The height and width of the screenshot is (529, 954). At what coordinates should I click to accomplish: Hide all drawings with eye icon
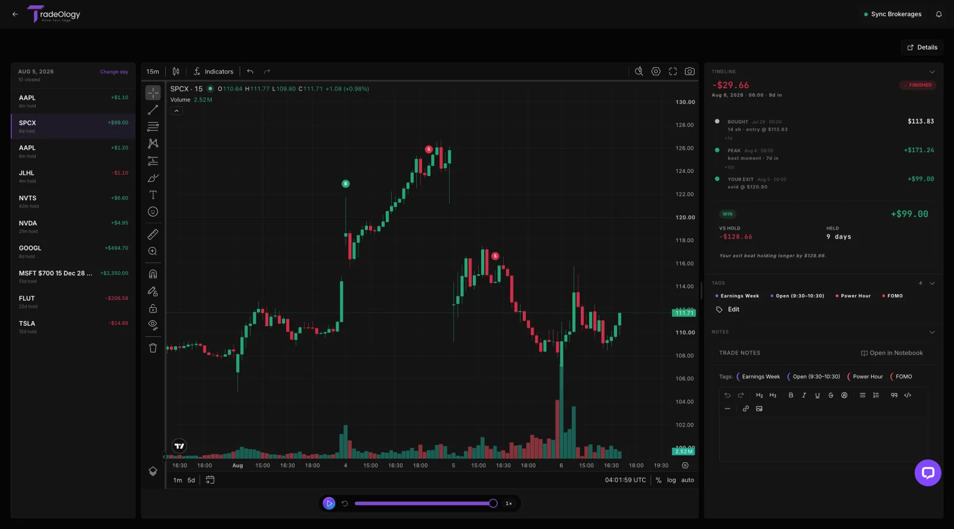[x=153, y=325]
